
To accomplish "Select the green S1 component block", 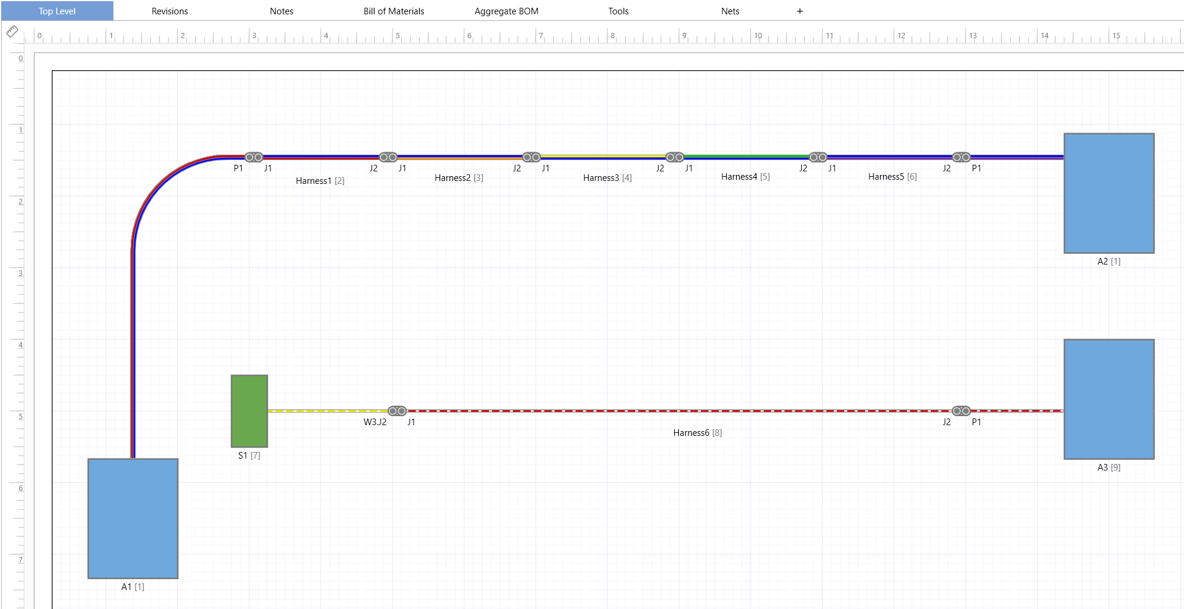I will [x=250, y=411].
